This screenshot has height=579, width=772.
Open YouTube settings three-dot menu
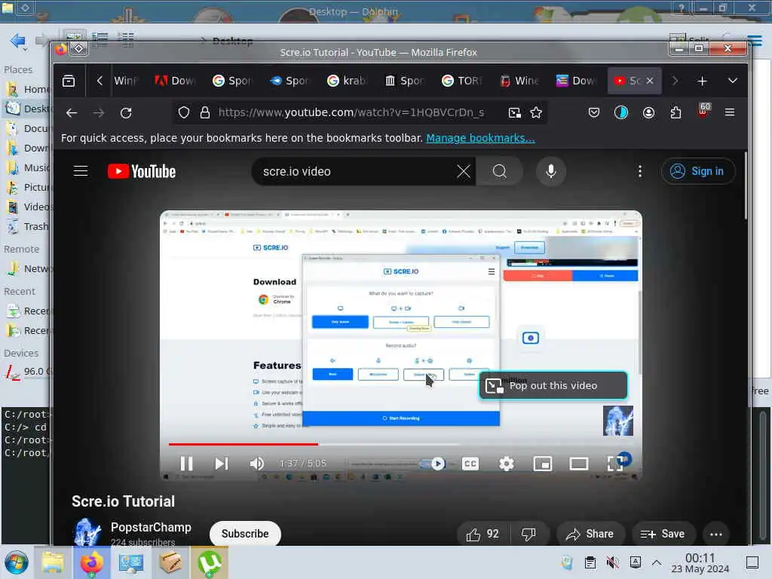point(639,171)
